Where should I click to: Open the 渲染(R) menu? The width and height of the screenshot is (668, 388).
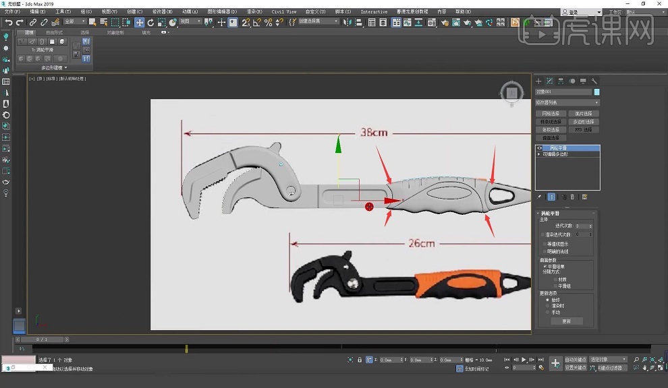click(x=254, y=11)
